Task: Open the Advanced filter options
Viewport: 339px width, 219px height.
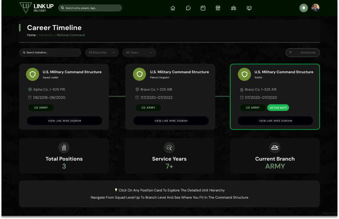Action: click(303, 53)
